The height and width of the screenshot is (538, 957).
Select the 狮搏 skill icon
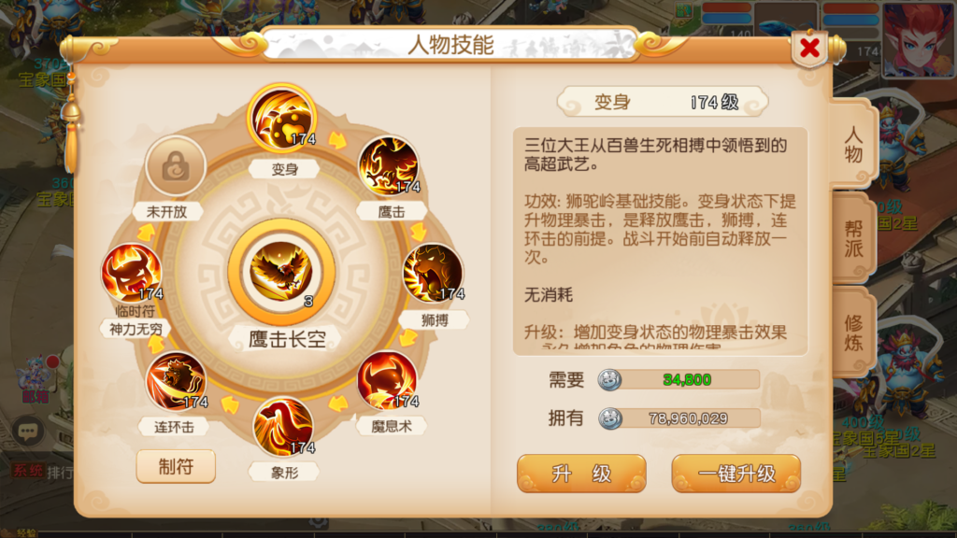pyautogui.click(x=432, y=274)
